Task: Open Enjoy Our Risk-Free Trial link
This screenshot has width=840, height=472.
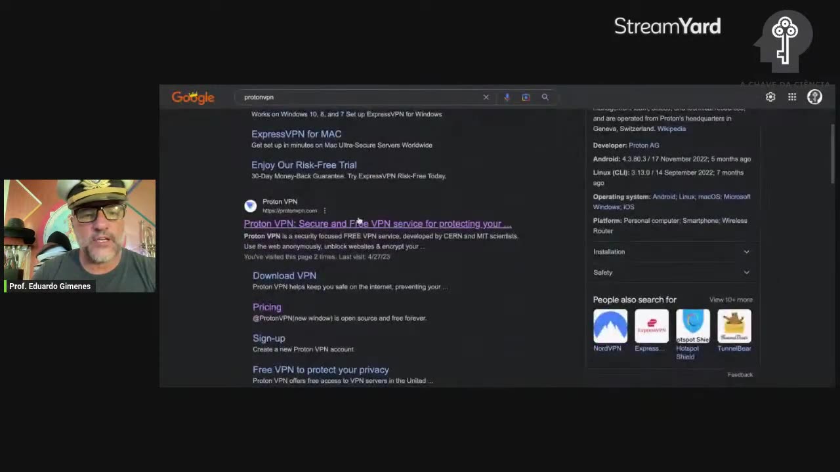Action: [304, 165]
